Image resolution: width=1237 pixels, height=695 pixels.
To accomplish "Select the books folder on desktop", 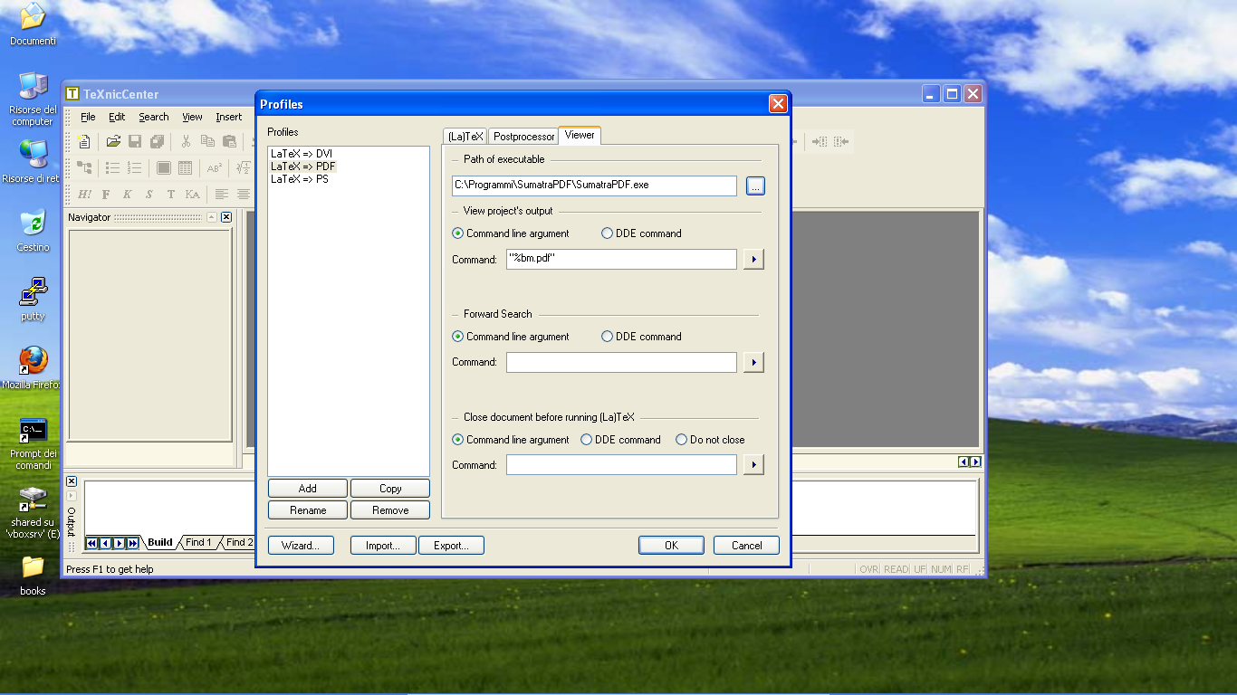I will (x=34, y=574).
